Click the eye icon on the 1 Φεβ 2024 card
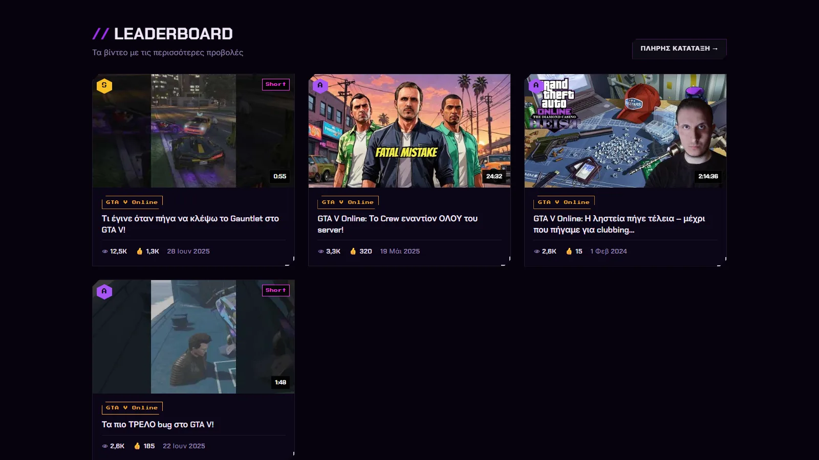The image size is (819, 460). click(x=537, y=251)
